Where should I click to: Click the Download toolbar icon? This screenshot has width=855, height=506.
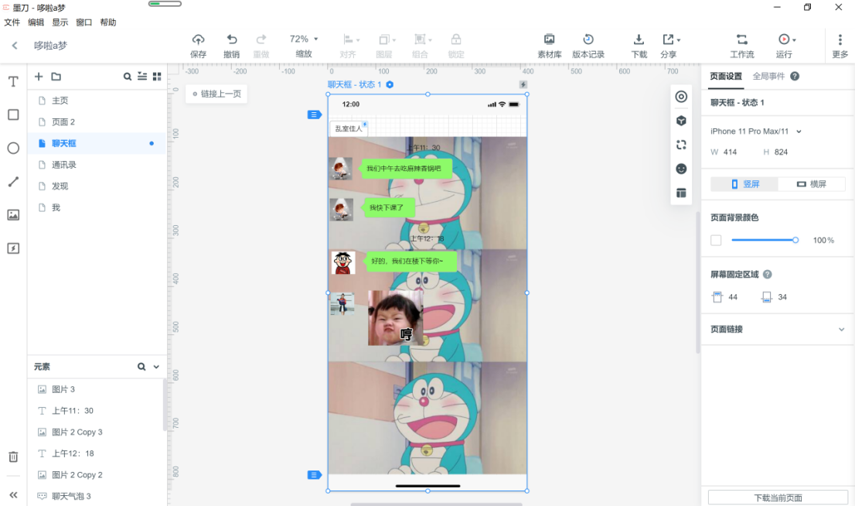(x=639, y=46)
